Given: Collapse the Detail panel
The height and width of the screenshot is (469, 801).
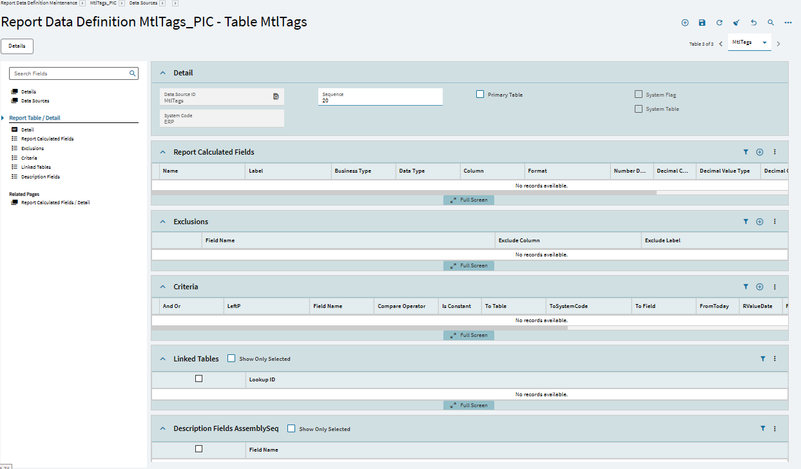Looking at the screenshot, I should 163,73.
